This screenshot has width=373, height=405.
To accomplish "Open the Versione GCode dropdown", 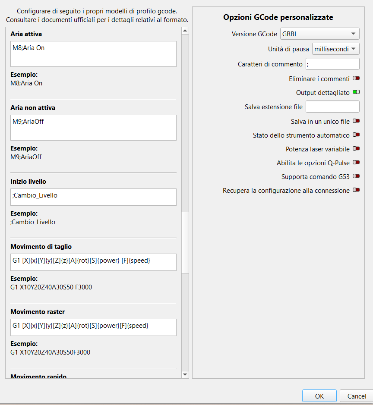I will tap(319, 34).
